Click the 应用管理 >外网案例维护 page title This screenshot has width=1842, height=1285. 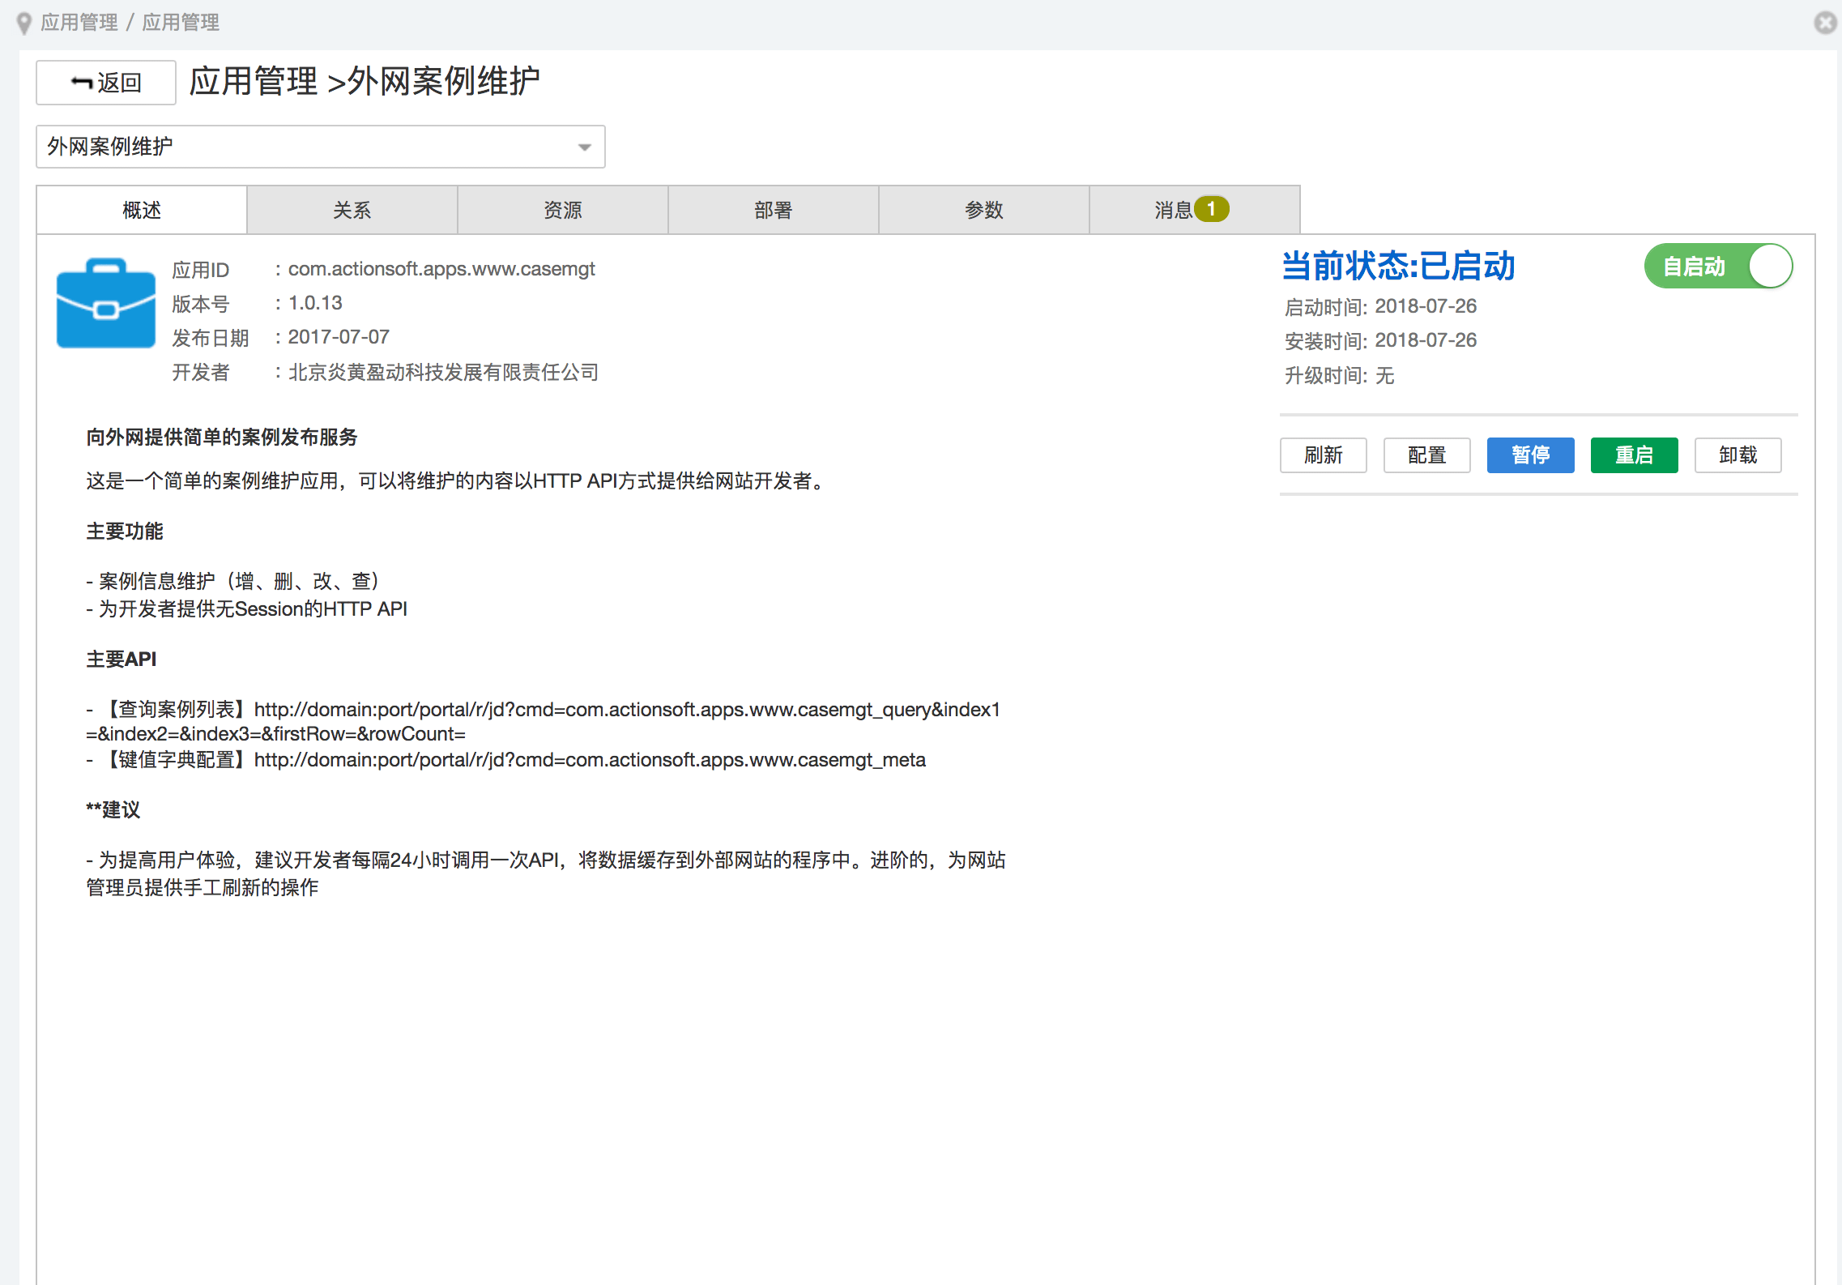[x=365, y=81]
